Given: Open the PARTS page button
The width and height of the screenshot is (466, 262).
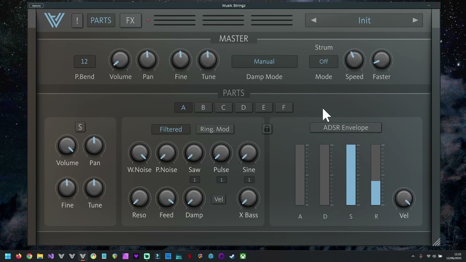Looking at the screenshot, I should [x=101, y=20].
